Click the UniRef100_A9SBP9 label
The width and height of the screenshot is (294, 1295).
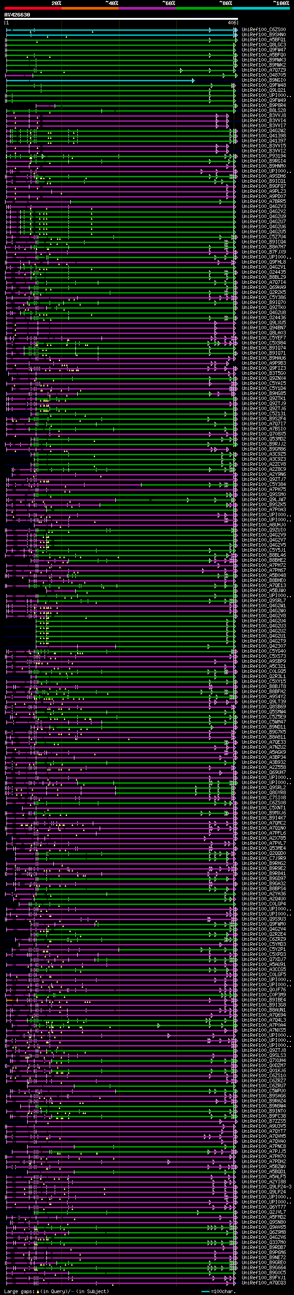(x=264, y=662)
